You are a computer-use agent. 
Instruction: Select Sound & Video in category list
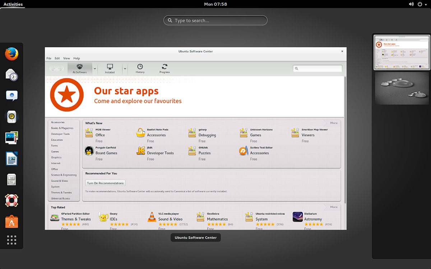coord(59,181)
